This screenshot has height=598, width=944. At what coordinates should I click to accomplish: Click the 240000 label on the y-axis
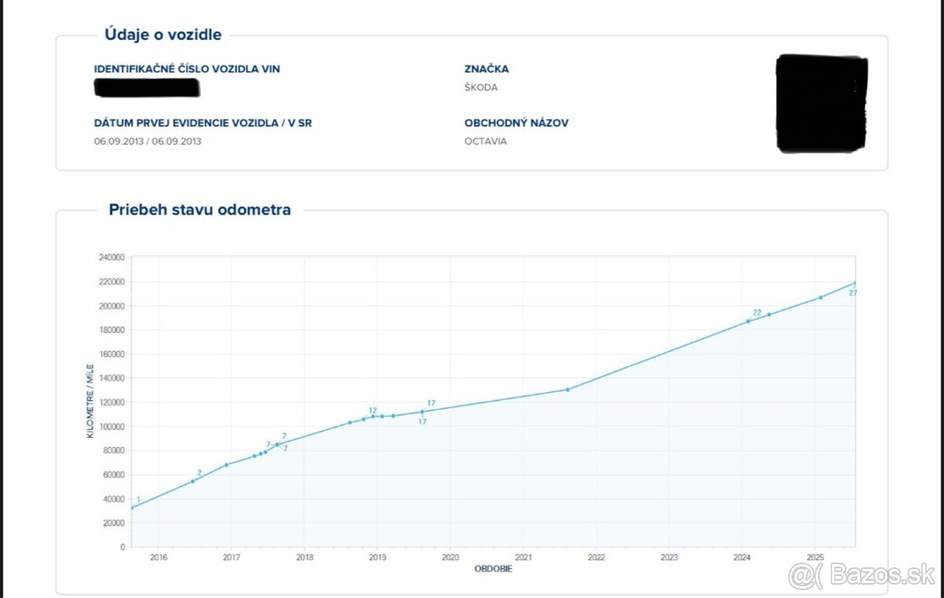109,257
